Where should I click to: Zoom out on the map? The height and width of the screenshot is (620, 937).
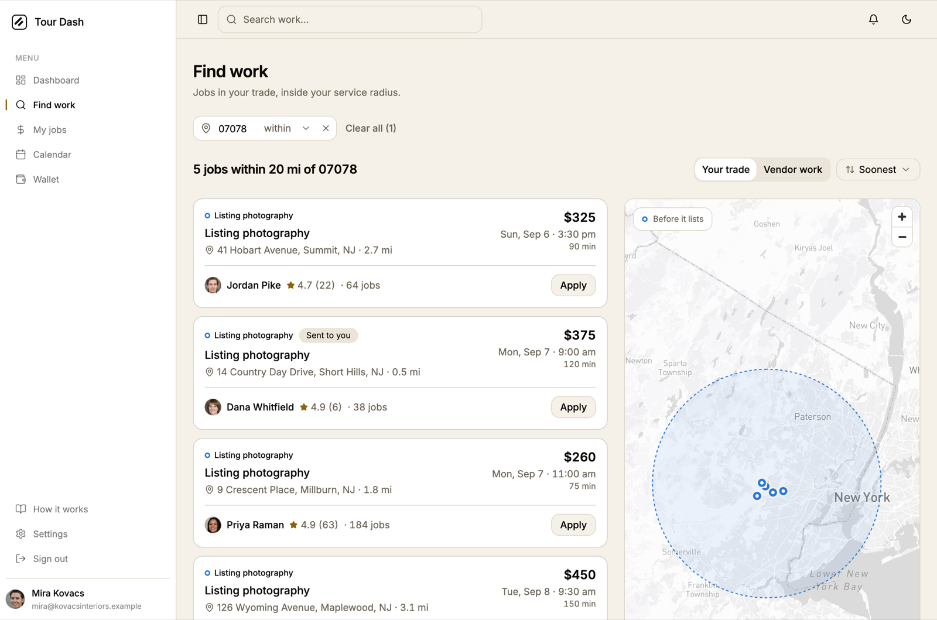pyautogui.click(x=902, y=237)
